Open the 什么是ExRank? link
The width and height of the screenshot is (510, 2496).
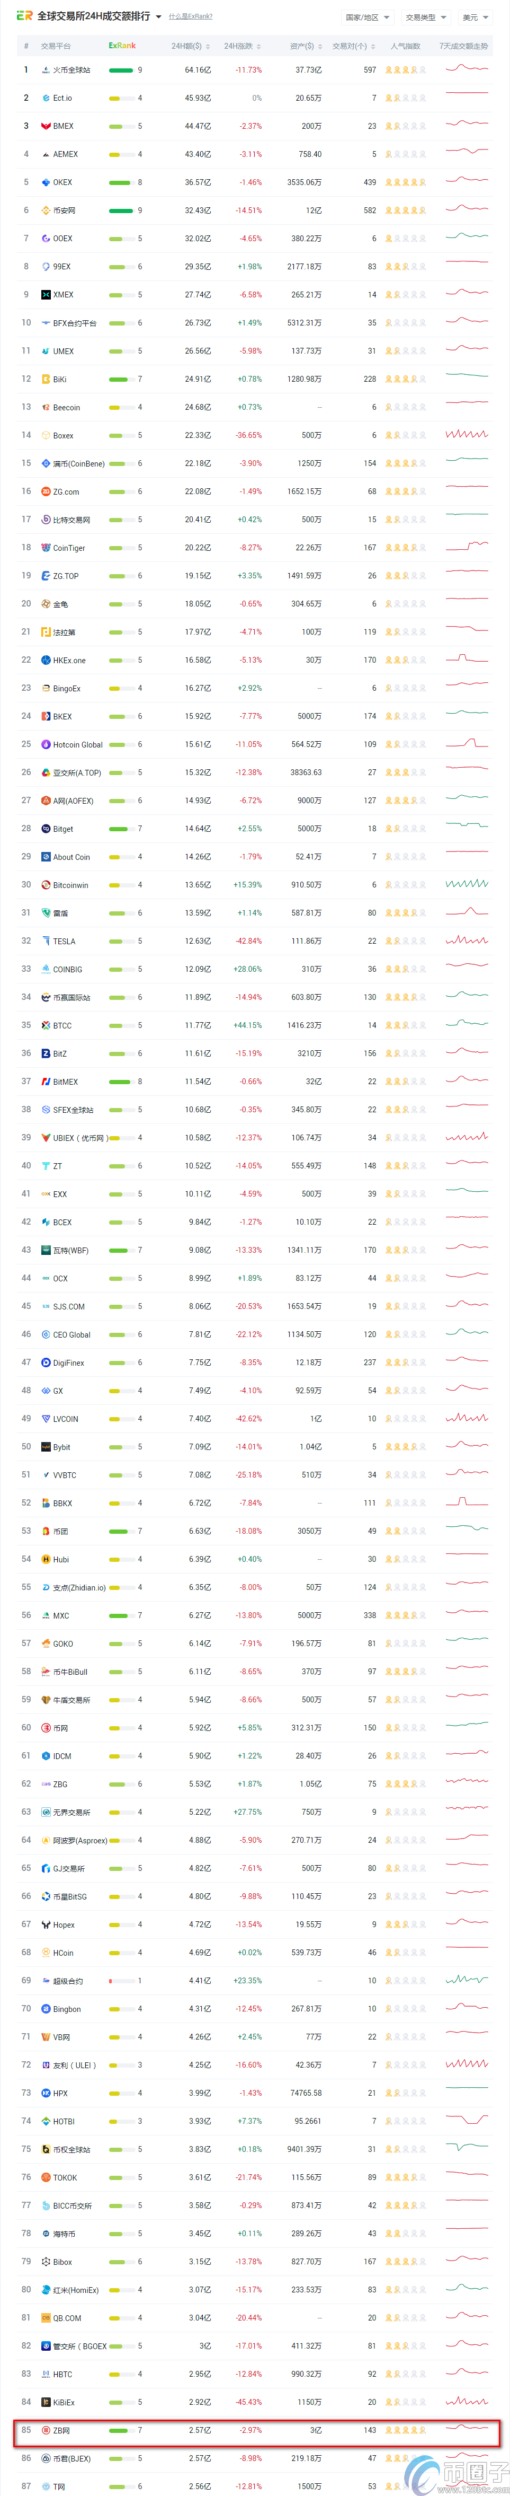[191, 16]
